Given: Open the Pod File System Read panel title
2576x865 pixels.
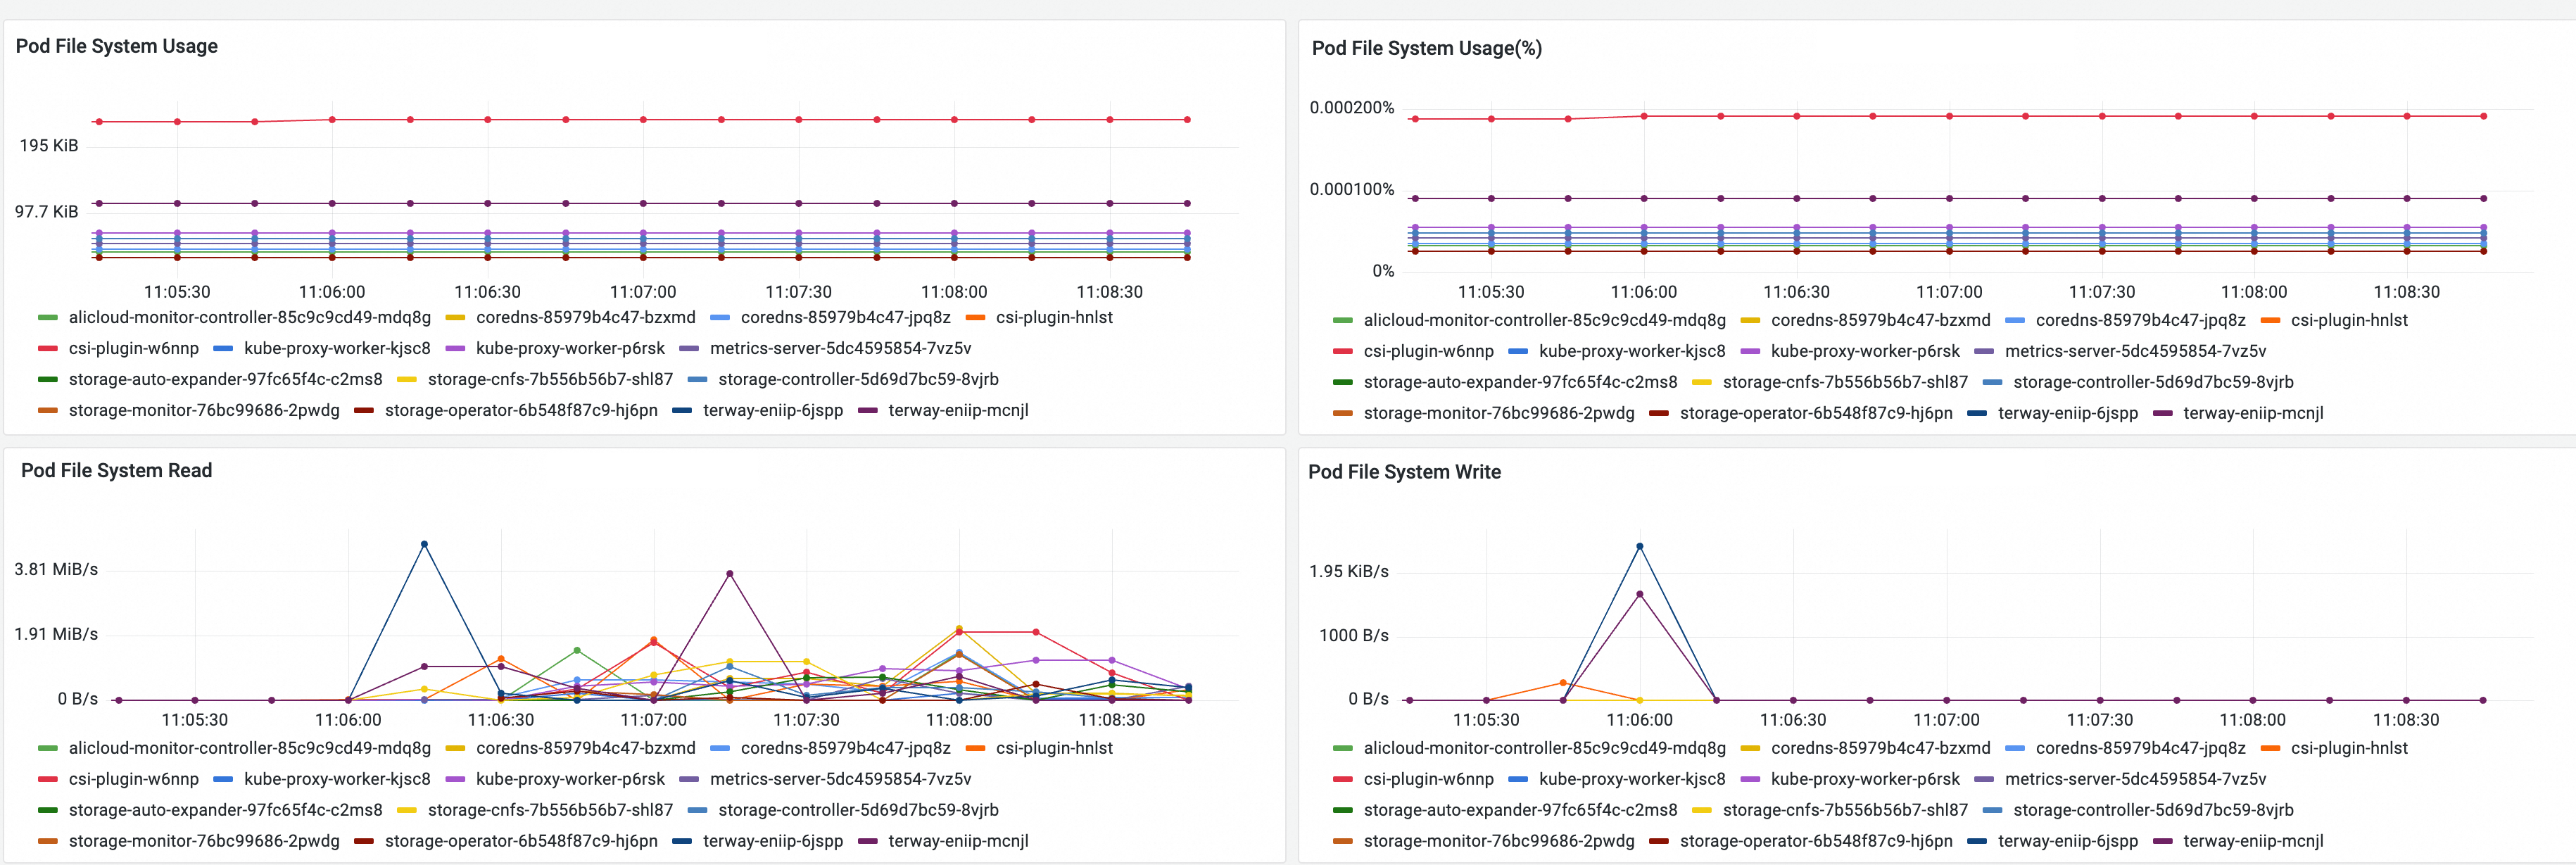Looking at the screenshot, I should point(116,470).
